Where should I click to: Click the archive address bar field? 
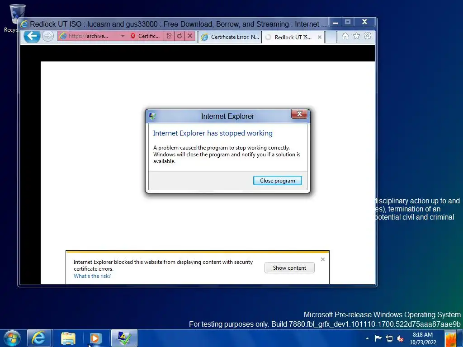pyautogui.click(x=88, y=36)
